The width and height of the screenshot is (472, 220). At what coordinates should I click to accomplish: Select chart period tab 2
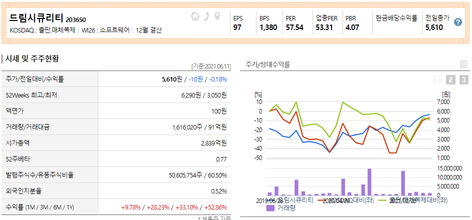click(x=450, y=80)
